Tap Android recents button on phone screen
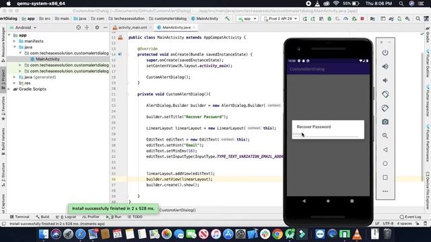Viewport: 431px width, 242px height. coord(352,201)
